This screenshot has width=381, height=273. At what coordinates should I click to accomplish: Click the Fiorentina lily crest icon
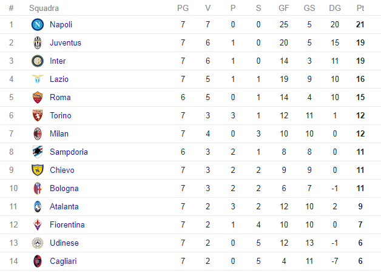38,224
